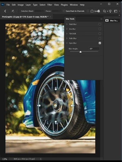Check Save Mask to Channels
Viewport: 122px width, 162px height.
64,11
